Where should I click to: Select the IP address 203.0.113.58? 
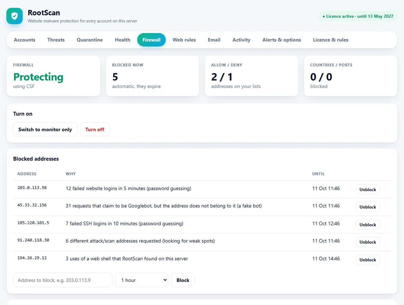point(32,188)
